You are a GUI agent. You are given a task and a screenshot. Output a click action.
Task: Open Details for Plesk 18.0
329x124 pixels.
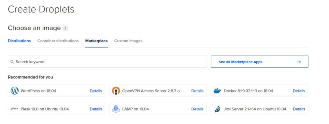point(96,109)
